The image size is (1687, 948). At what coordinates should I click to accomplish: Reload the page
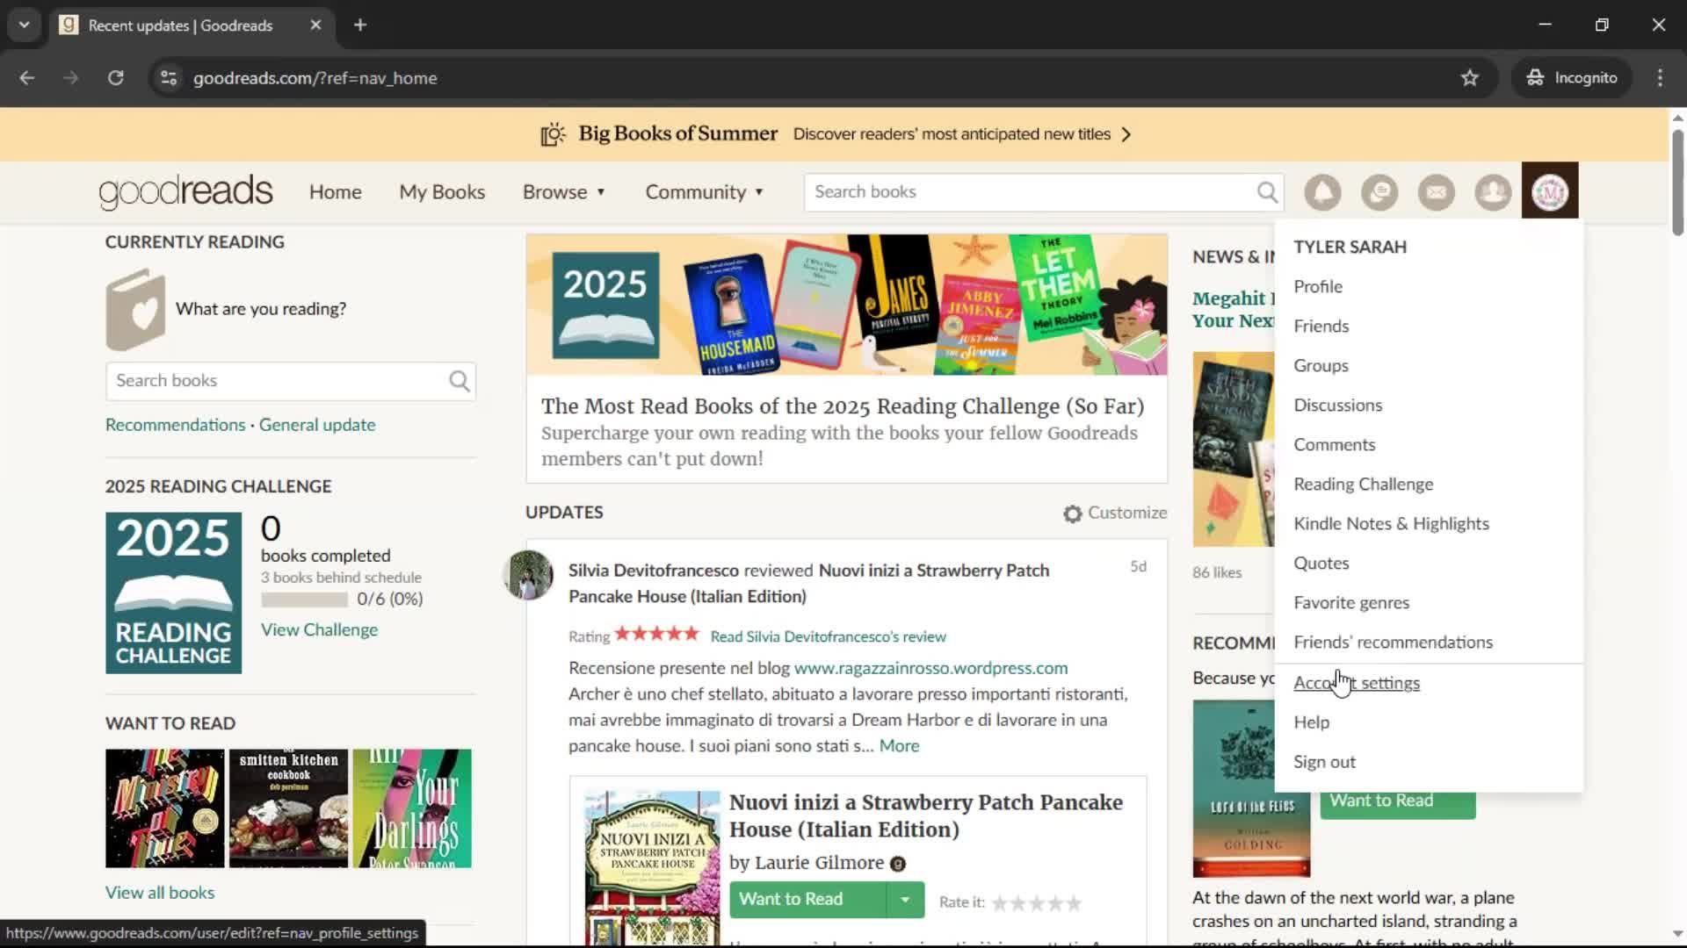pyautogui.click(x=115, y=78)
